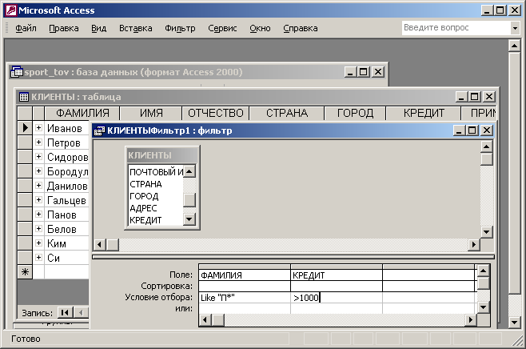Expand the Панов row subdatasheet
The image size is (526, 349).
pyautogui.click(x=38, y=214)
